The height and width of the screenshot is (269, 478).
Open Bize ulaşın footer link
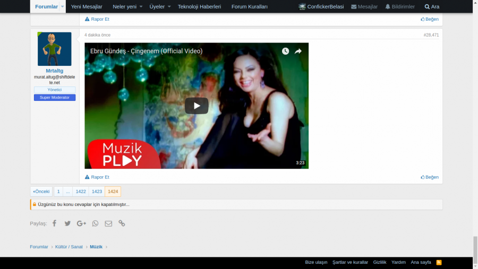pos(316,262)
